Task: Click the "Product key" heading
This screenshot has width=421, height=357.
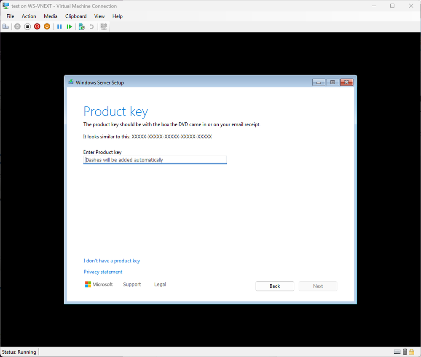Action: 116,111
